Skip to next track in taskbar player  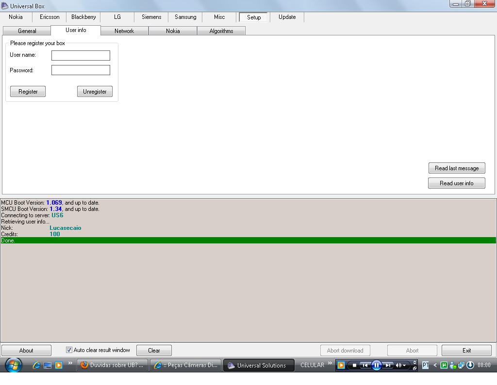(388, 366)
